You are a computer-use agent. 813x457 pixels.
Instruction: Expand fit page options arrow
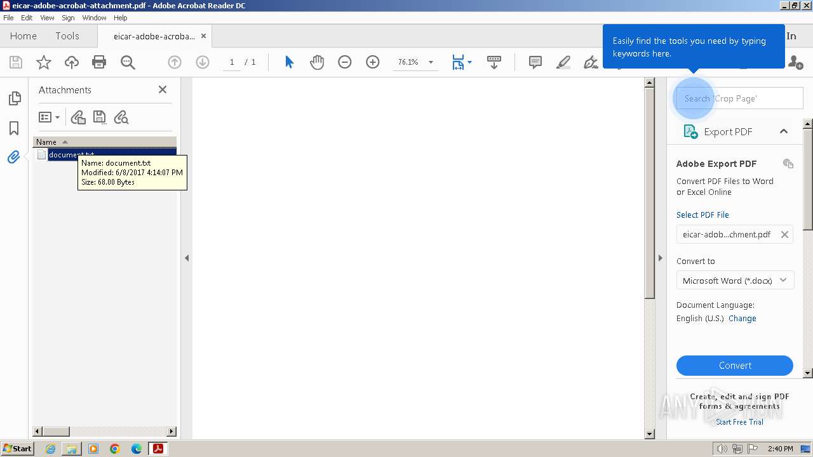coord(469,62)
